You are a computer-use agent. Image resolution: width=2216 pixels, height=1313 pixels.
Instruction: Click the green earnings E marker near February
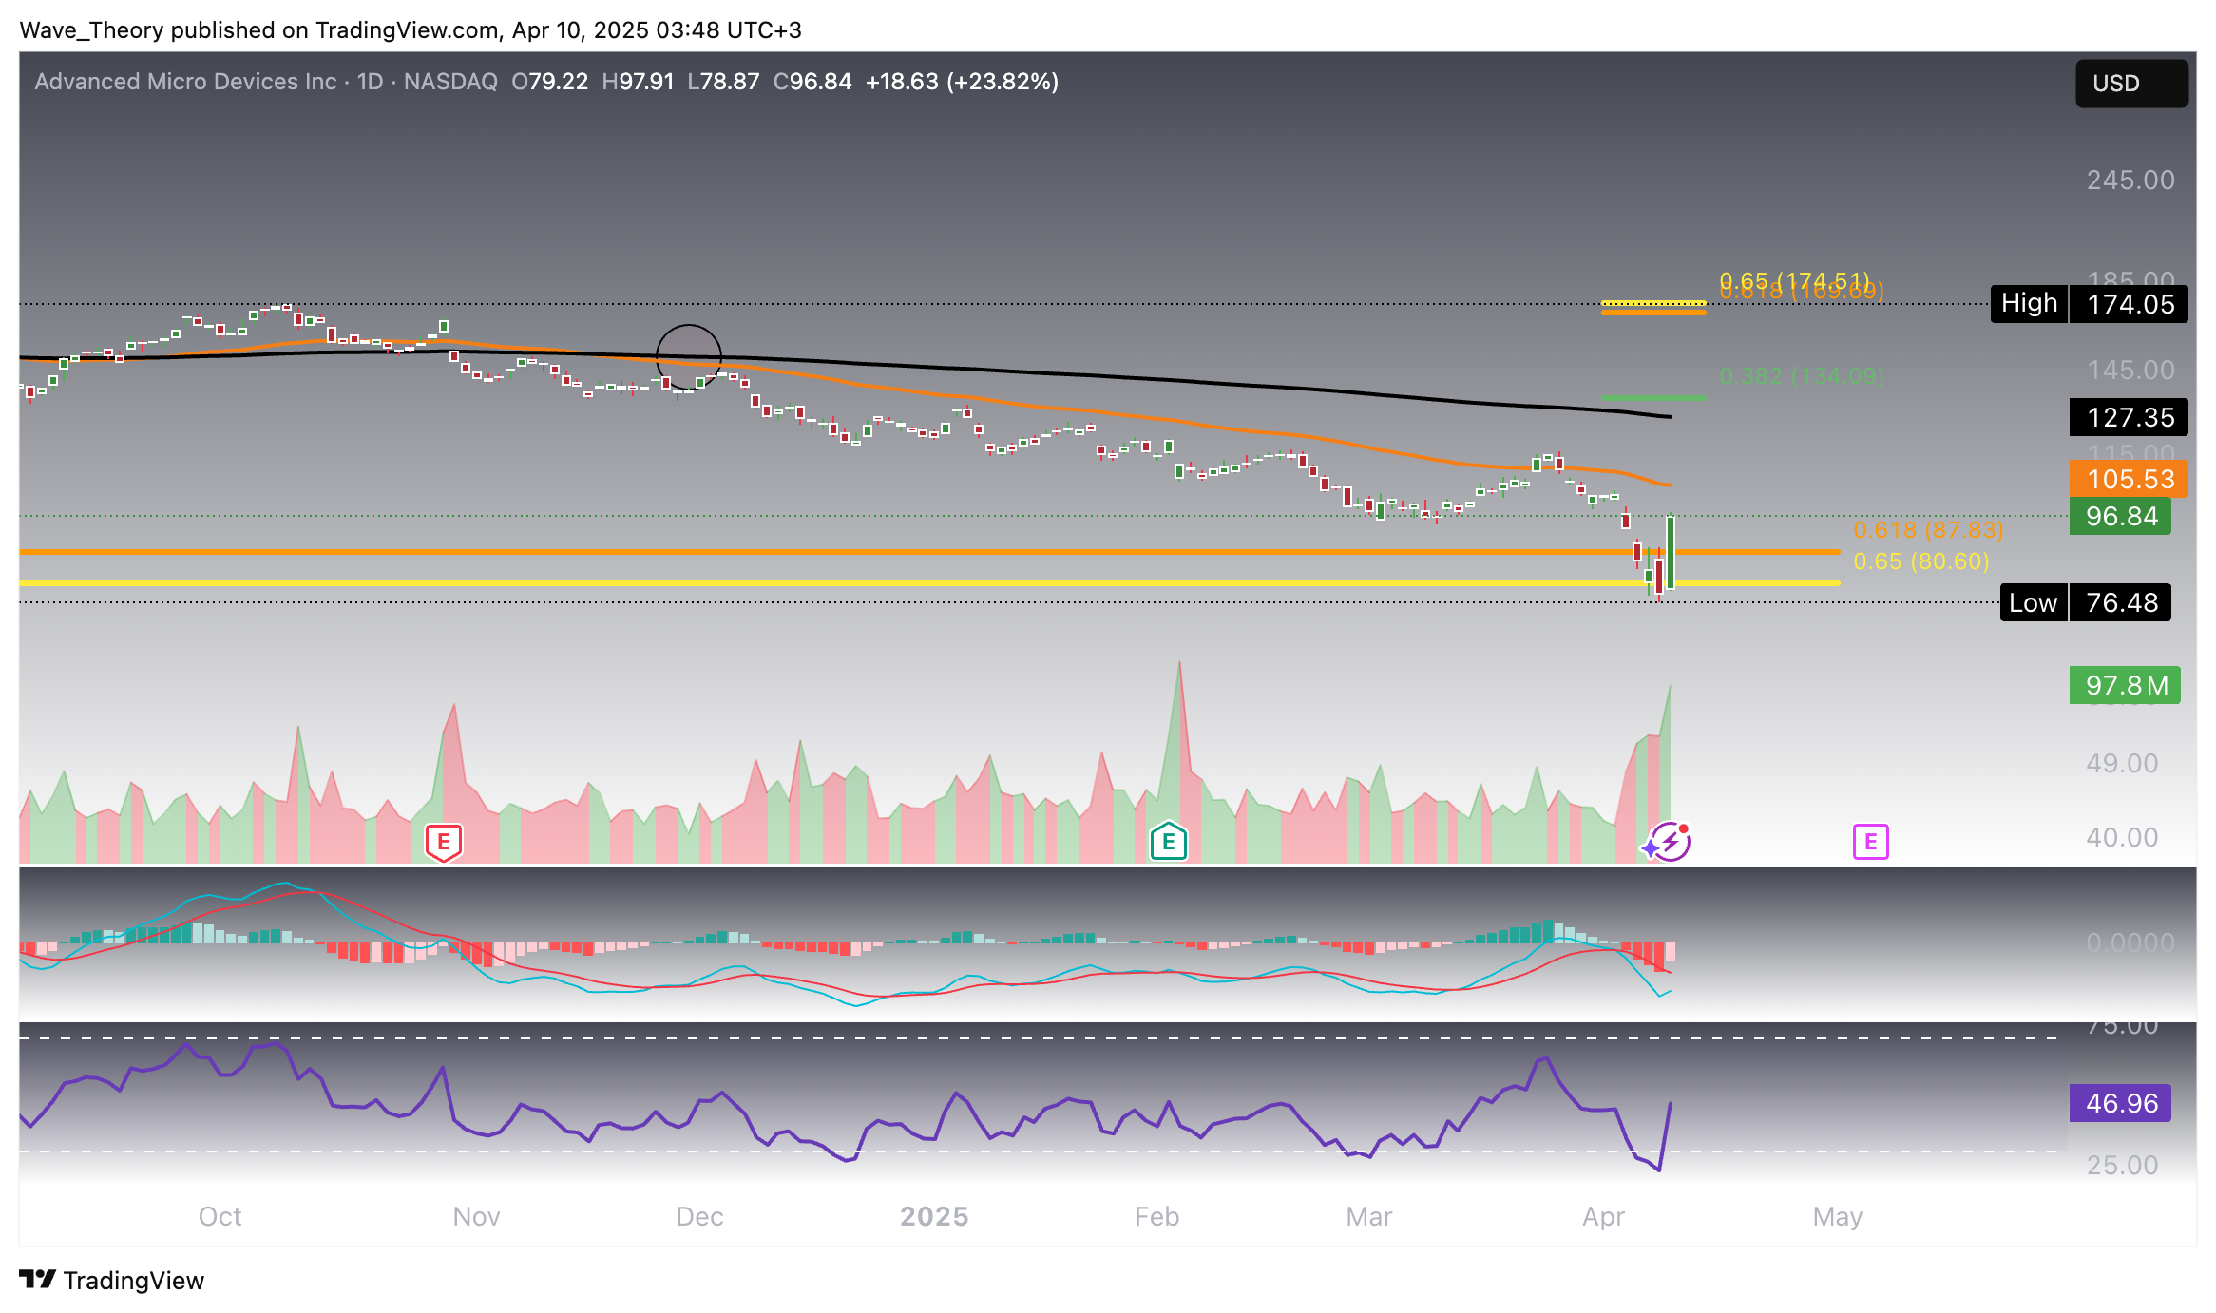click(x=1169, y=841)
